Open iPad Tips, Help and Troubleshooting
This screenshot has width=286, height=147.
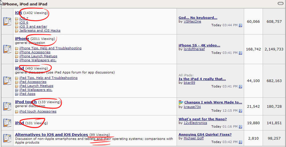[x=48, y=78]
